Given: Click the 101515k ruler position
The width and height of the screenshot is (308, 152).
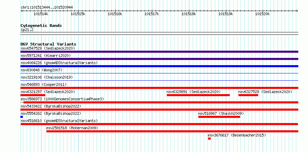Looking at the screenshot, I should tap(78, 14).
